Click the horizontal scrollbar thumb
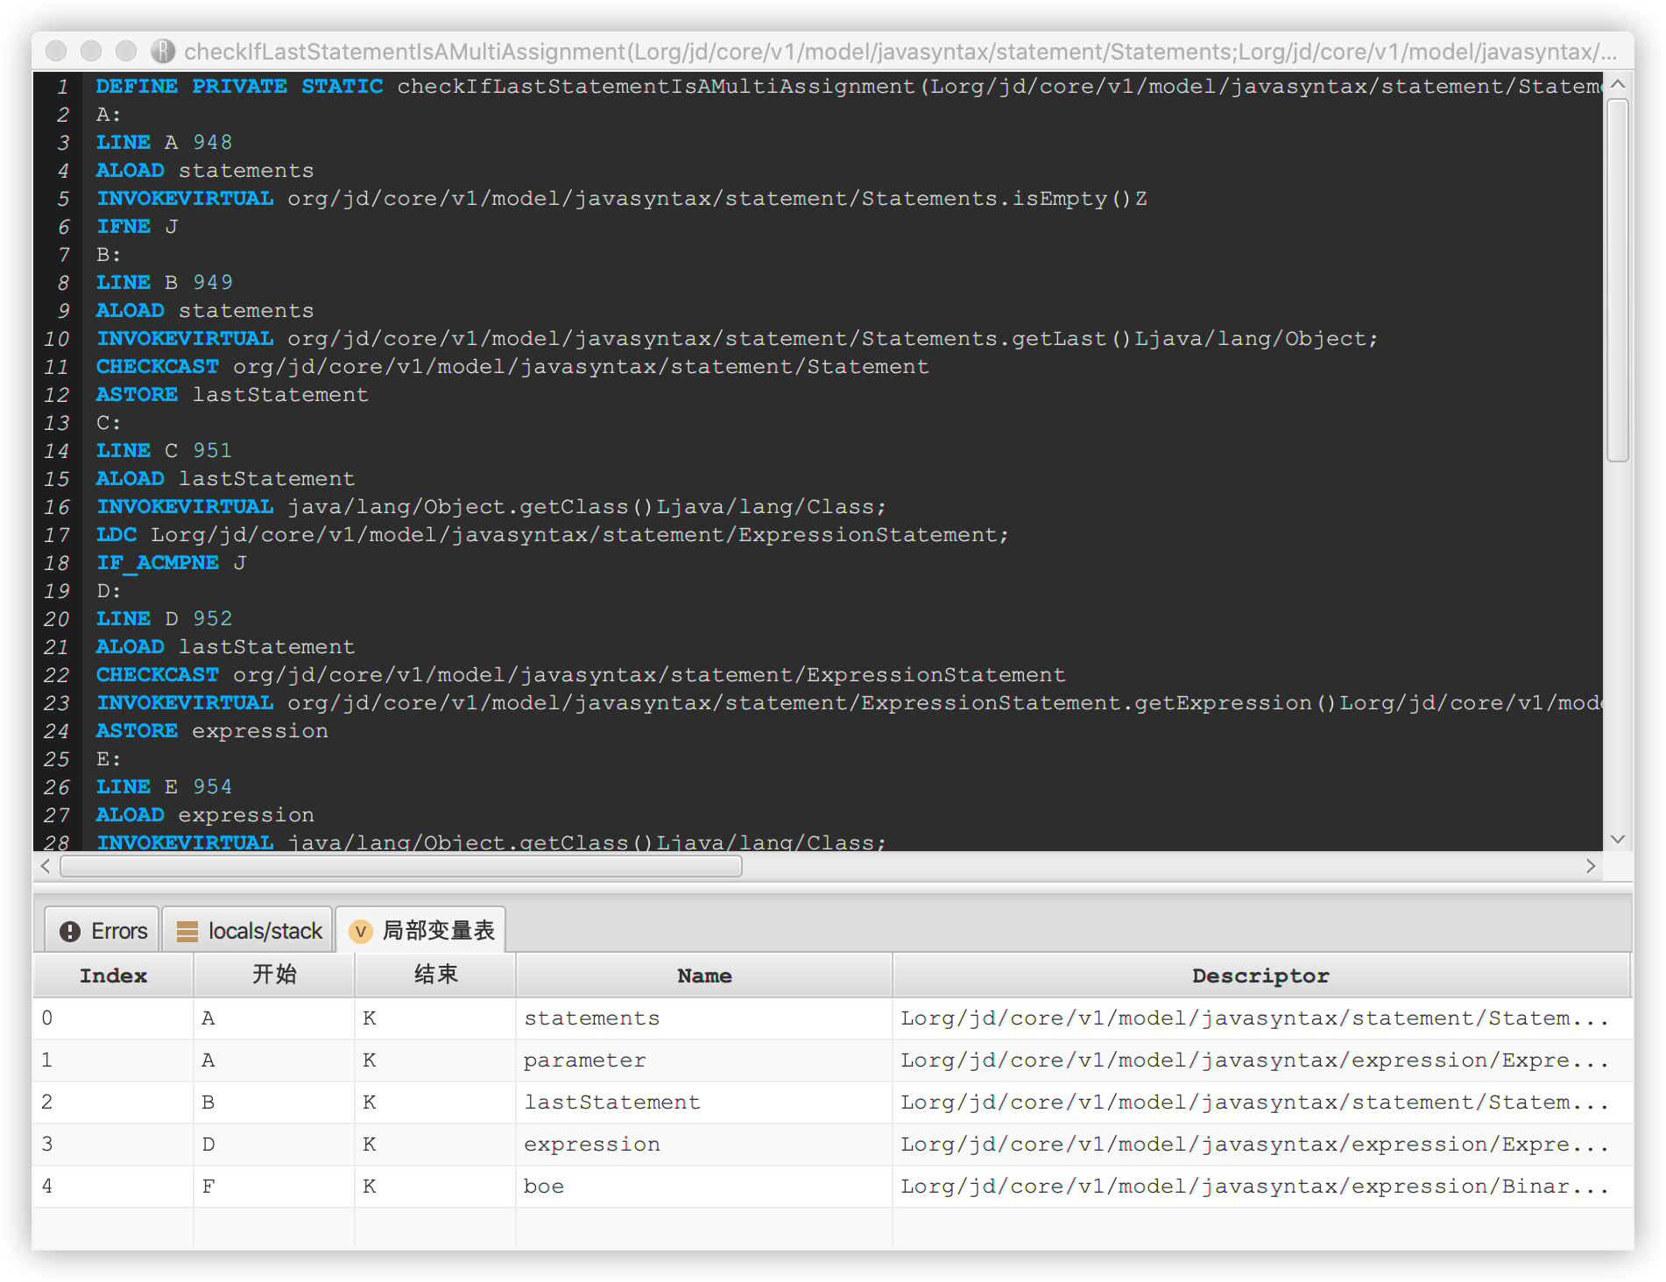Screen dimensions: 1666x1282 click(x=401, y=866)
